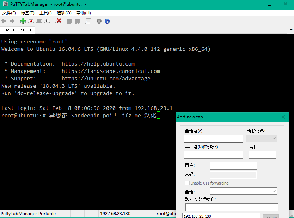
Task: Click the blue info about icon
Action: pos(107,21)
